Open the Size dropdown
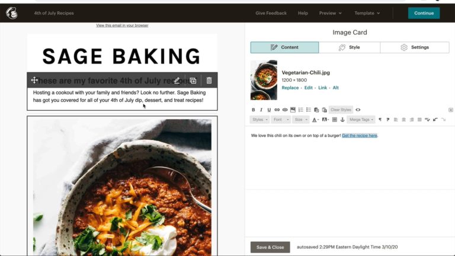The width and height of the screenshot is (455, 256). (301, 120)
